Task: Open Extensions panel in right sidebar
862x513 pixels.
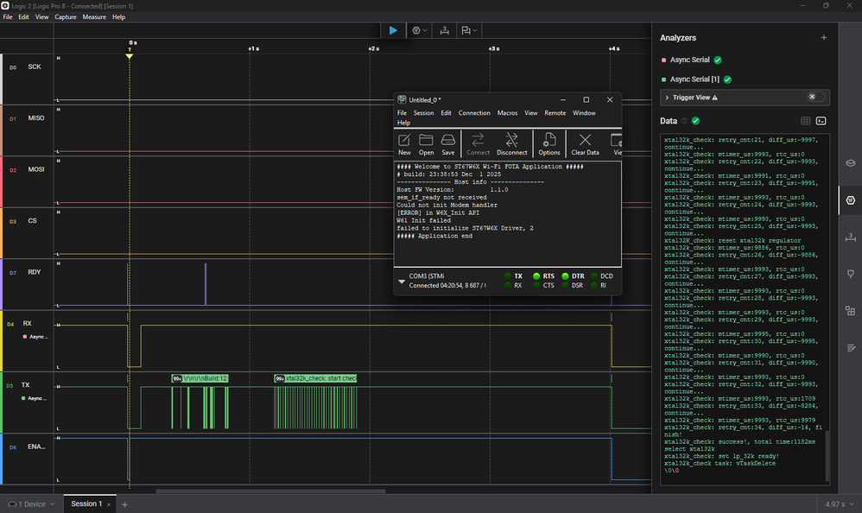Action: 850,311
